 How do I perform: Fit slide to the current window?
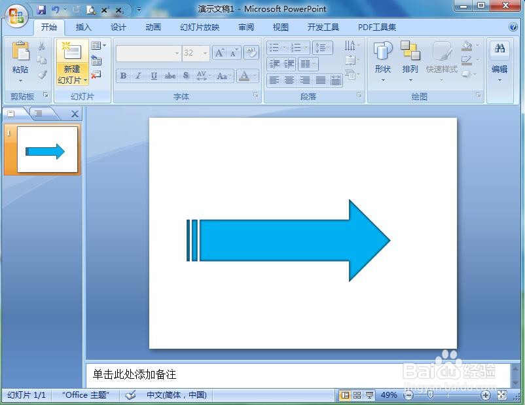tap(501, 395)
